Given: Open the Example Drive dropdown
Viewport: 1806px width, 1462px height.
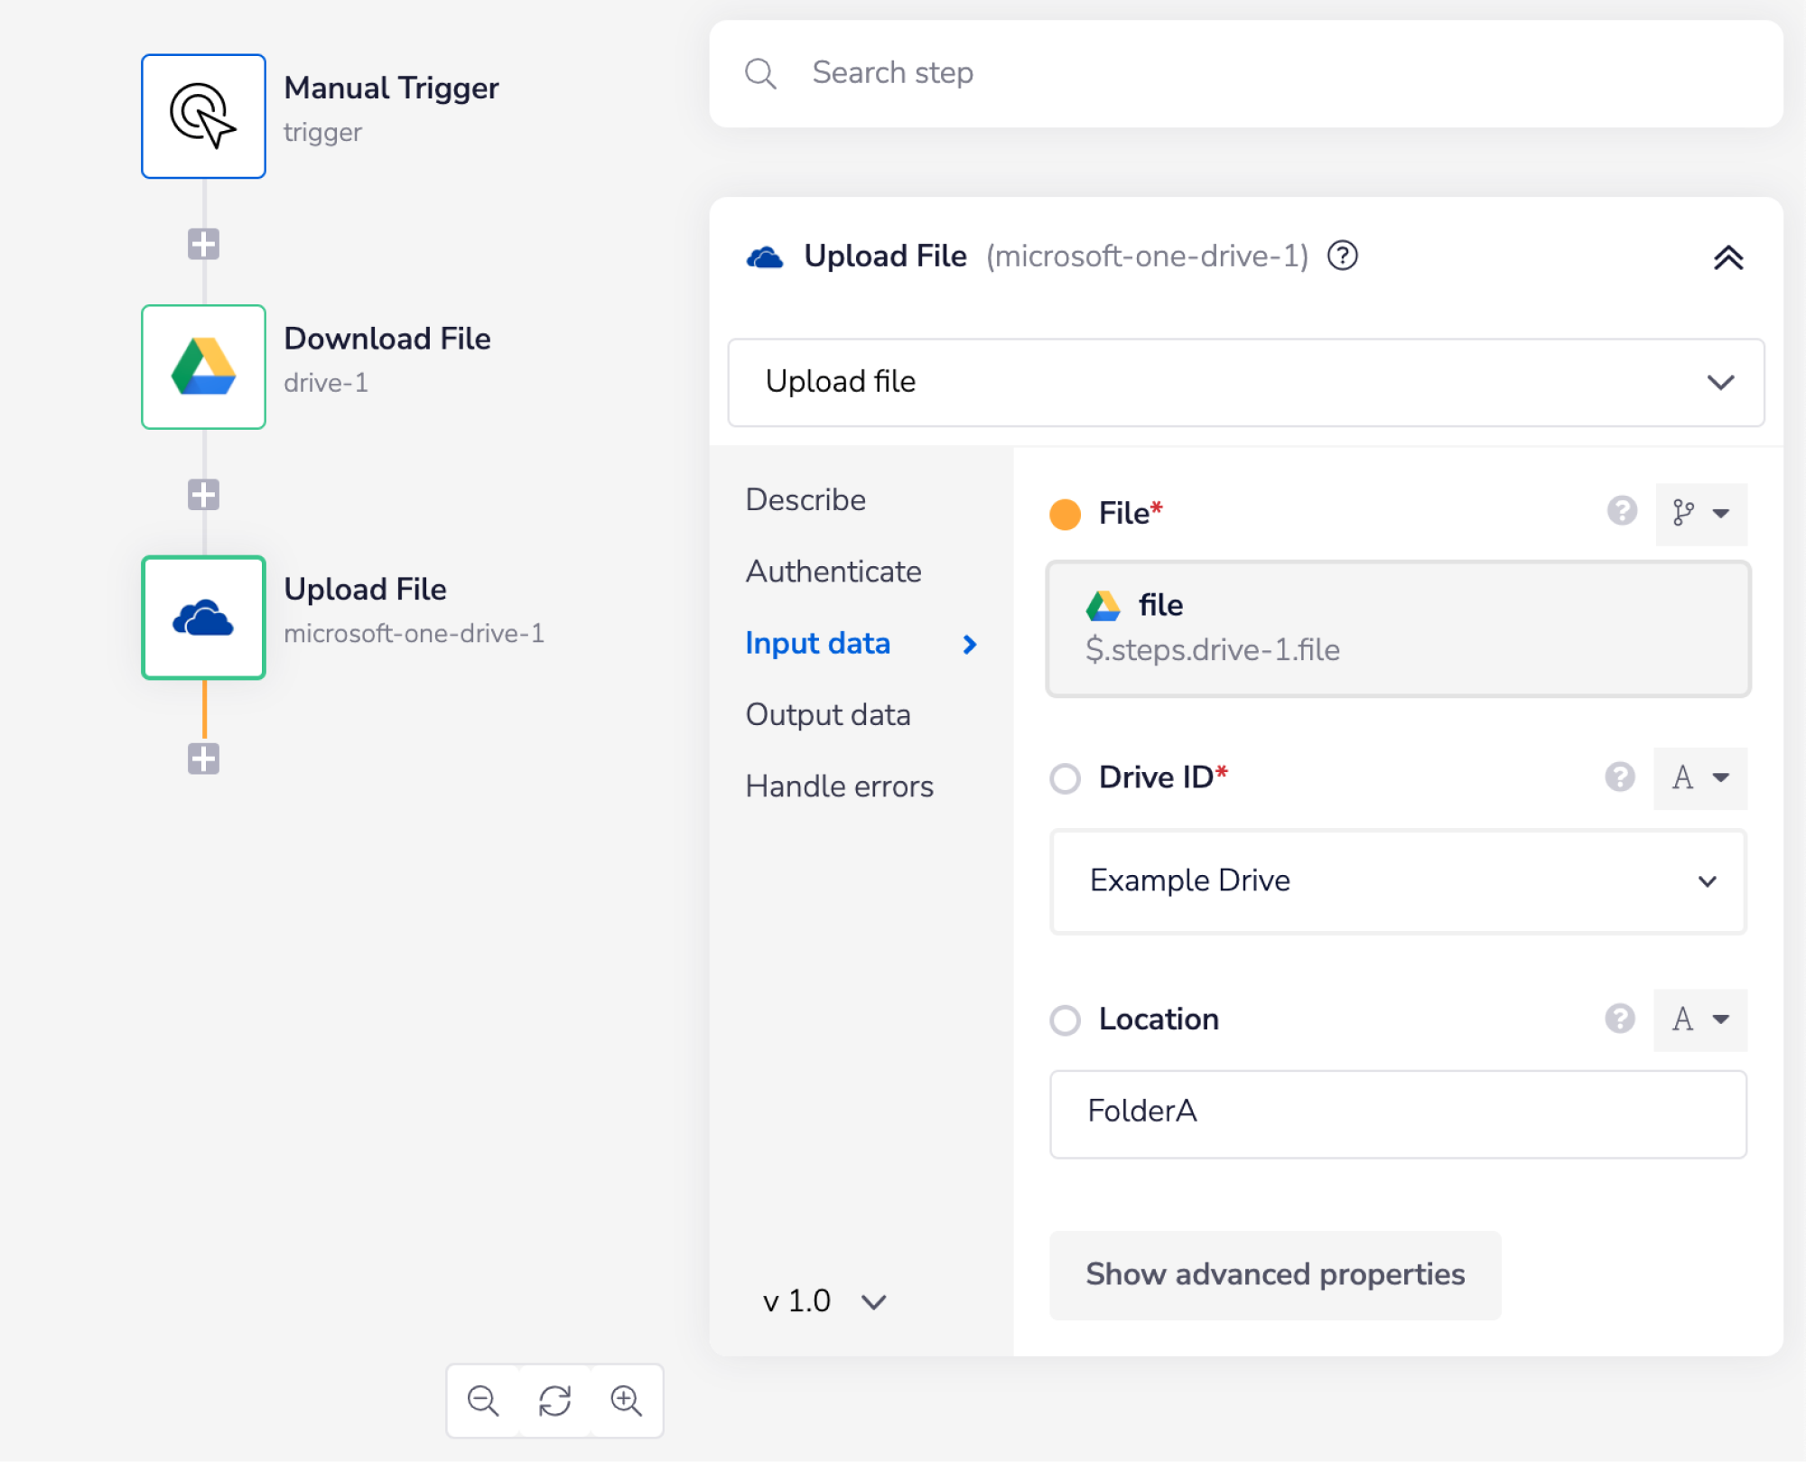Looking at the screenshot, I should (x=1397, y=880).
